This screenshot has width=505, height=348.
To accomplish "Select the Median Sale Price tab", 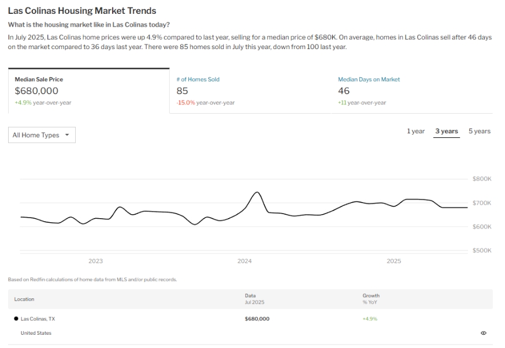I will pyautogui.click(x=88, y=91).
